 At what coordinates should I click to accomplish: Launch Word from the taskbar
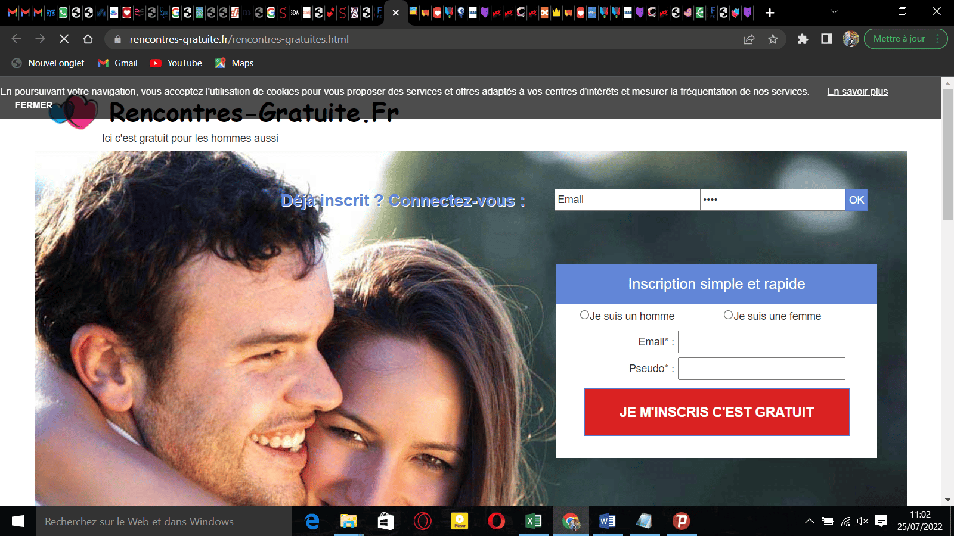(607, 521)
